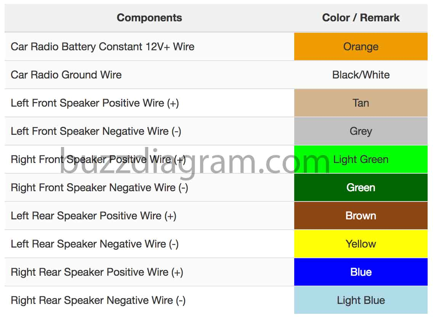Viewport: 436px width, 326px height.
Task: Click the Light Blue color cell
Action: tap(361, 300)
